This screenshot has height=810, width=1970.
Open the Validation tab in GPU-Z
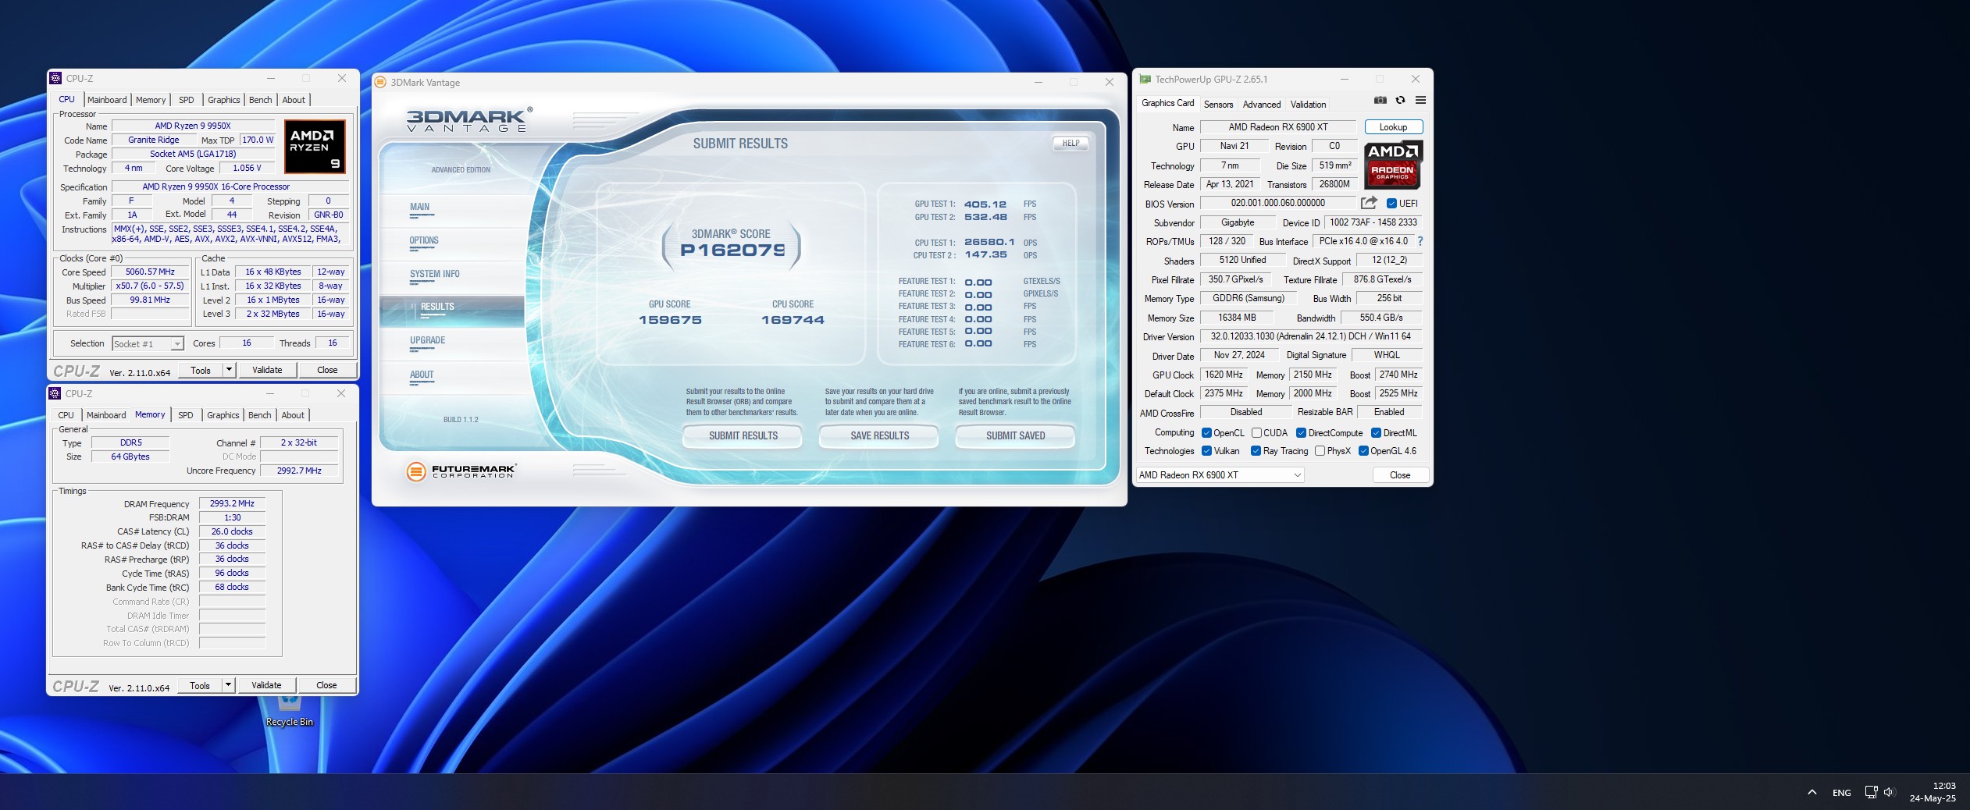click(x=1308, y=104)
